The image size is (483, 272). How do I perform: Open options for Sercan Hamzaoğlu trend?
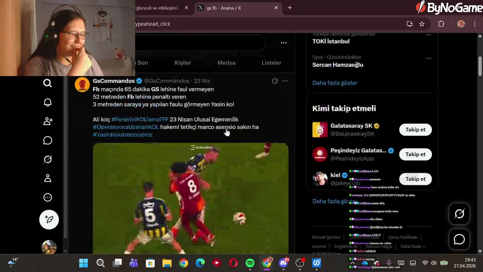(x=428, y=58)
